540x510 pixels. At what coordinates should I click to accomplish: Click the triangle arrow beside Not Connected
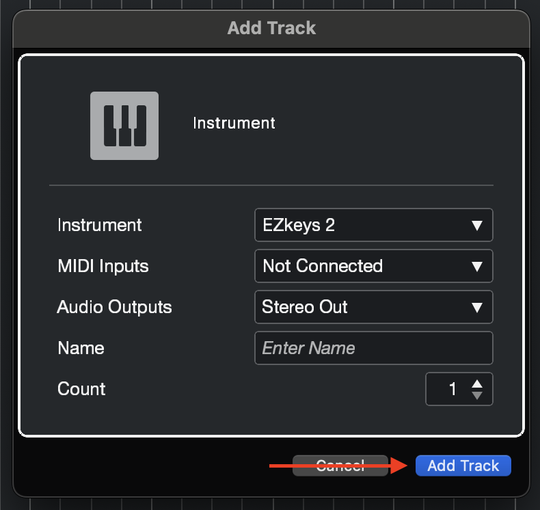point(477,267)
